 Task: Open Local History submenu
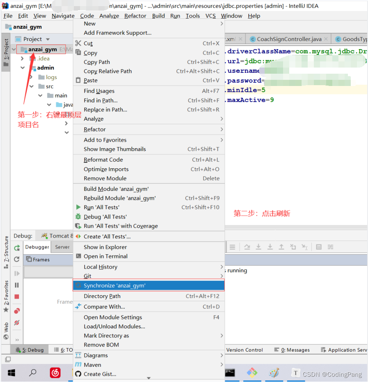(x=149, y=267)
